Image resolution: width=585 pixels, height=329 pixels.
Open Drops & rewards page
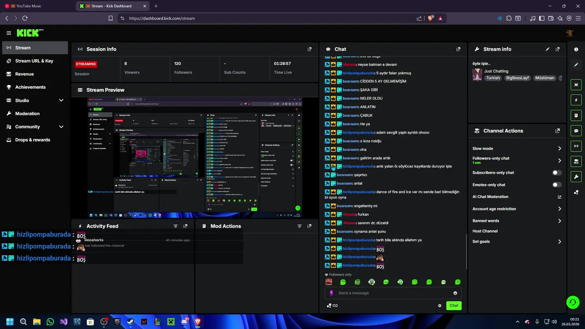[x=35, y=140]
